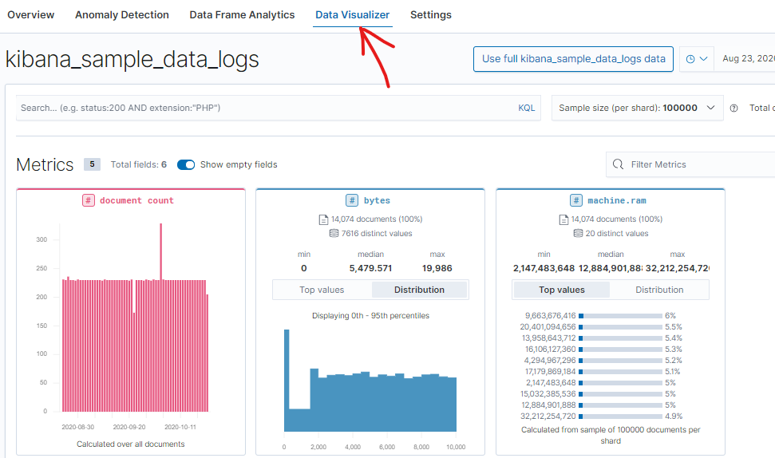Image resolution: width=775 pixels, height=458 pixels.
Task: Click the machine.ram card title
Action: (x=617, y=200)
